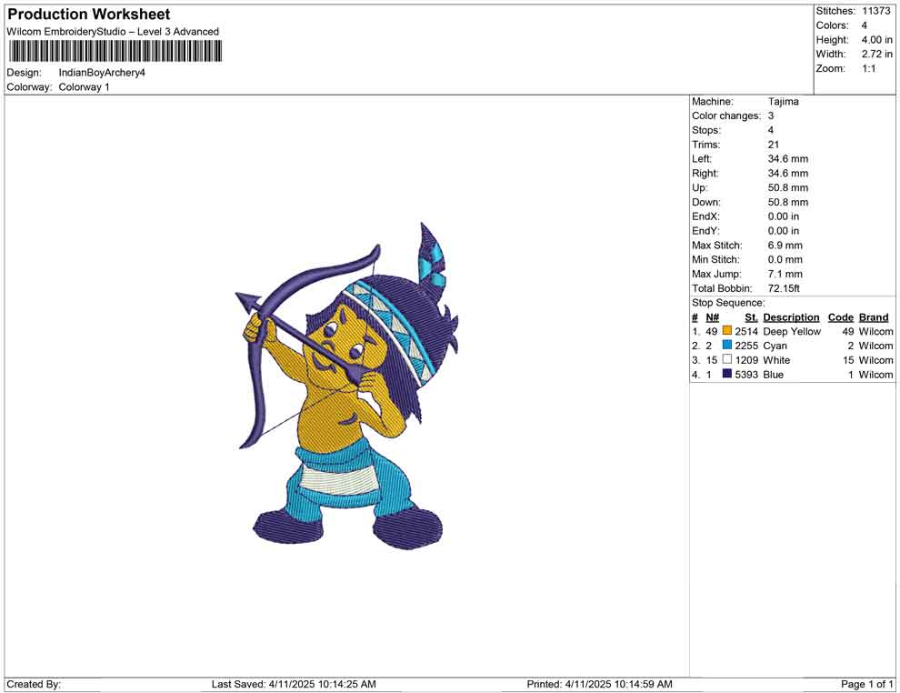
Task: Click the height value '4.00 in'
Action: 877,40
